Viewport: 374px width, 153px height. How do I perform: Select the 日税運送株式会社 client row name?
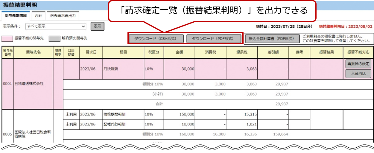(x=29, y=84)
